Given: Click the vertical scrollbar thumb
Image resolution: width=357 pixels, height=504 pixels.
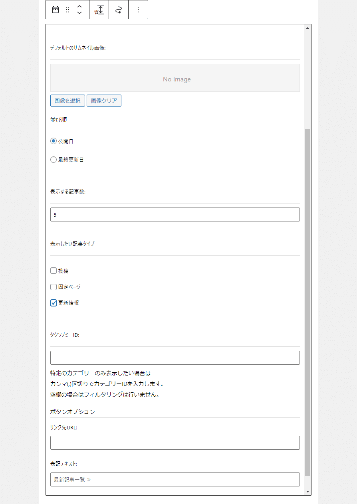Looking at the screenshot, I should tap(307, 302).
